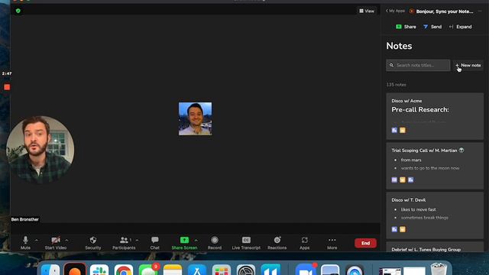Open the More options menu
The height and width of the screenshot is (275, 489).
(x=332, y=243)
